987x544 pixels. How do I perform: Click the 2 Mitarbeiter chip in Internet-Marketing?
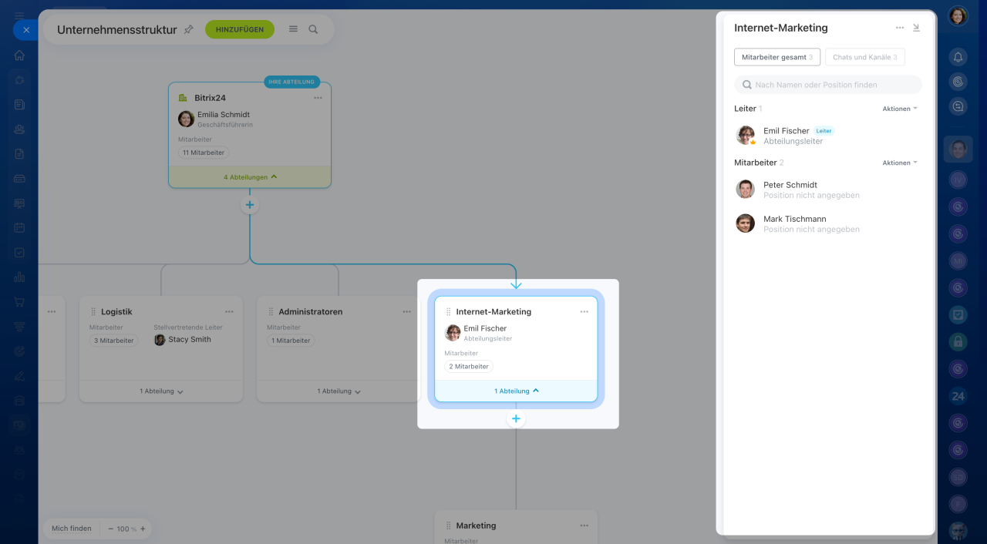pos(469,367)
